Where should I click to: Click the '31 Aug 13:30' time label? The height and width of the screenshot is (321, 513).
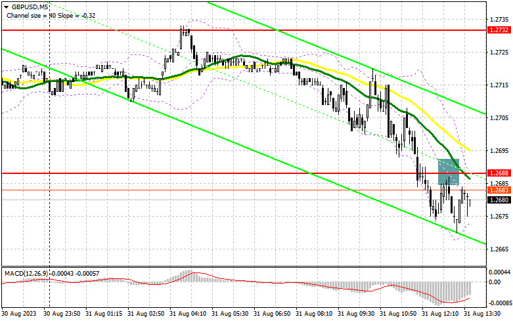click(x=482, y=314)
